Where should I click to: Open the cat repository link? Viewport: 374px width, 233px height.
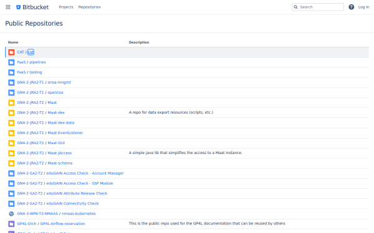(x=31, y=52)
